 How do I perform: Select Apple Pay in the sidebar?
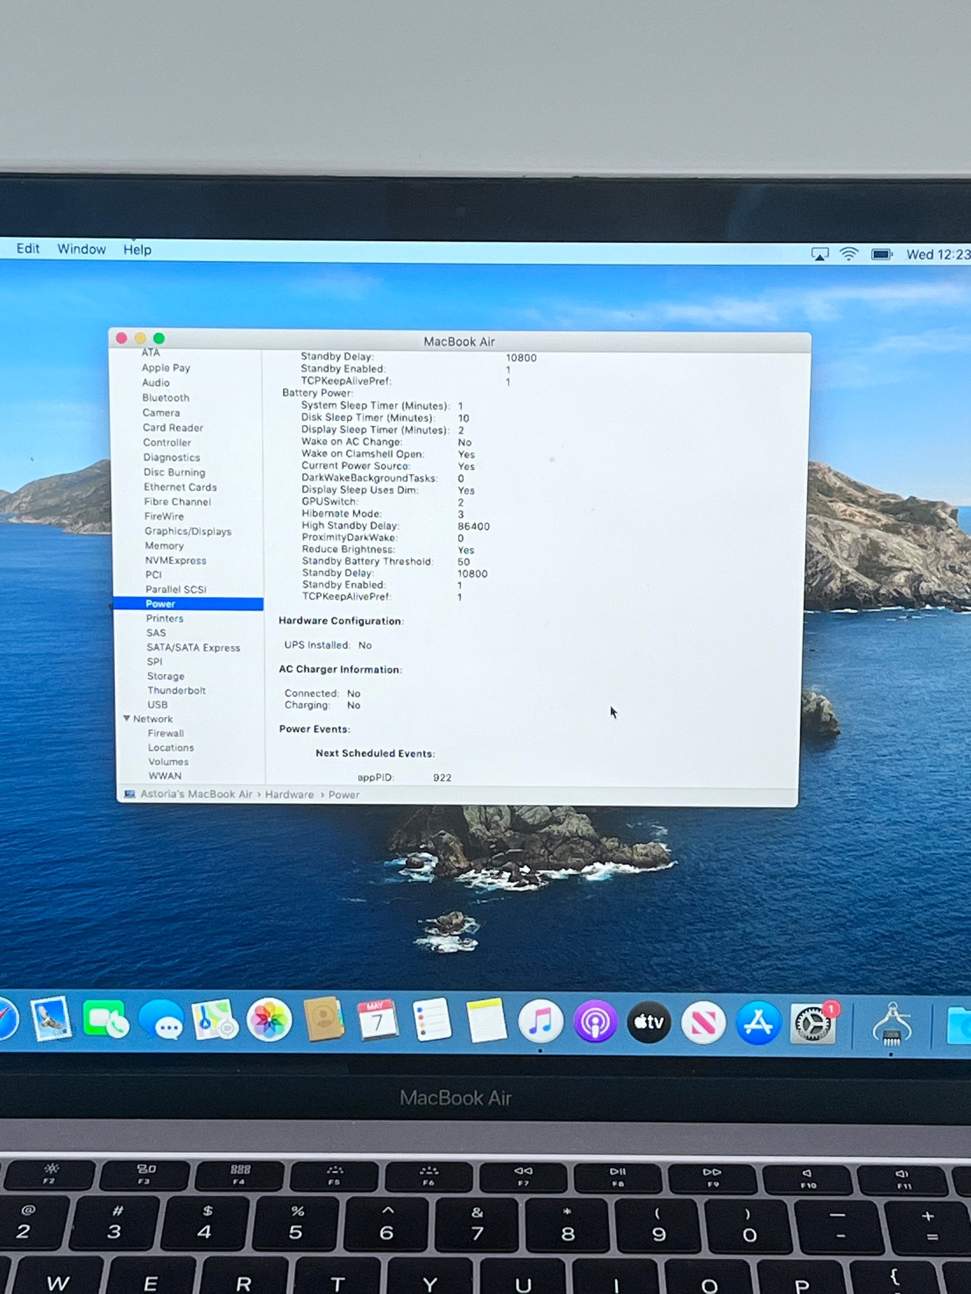pyautogui.click(x=166, y=368)
